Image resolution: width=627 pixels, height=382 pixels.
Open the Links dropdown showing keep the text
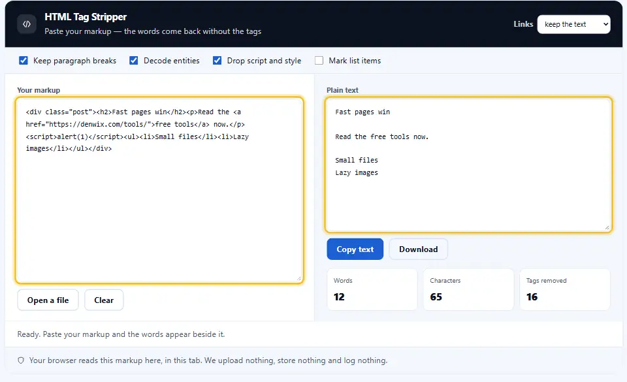pos(574,24)
